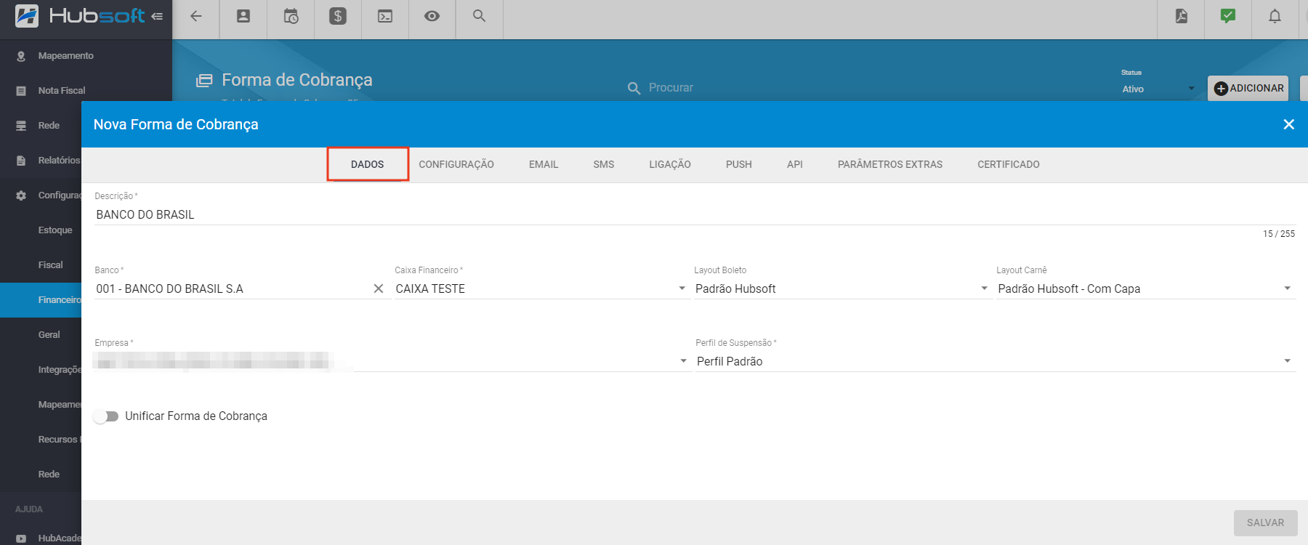Toggle Unificar Forma de Cobrança switch
The height and width of the screenshot is (545, 1308).
click(106, 416)
